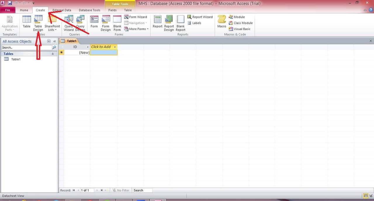Screen dimensions: 374x201
Task: Click the Save icon in quick access toolbar
Action: tap(10, 3)
